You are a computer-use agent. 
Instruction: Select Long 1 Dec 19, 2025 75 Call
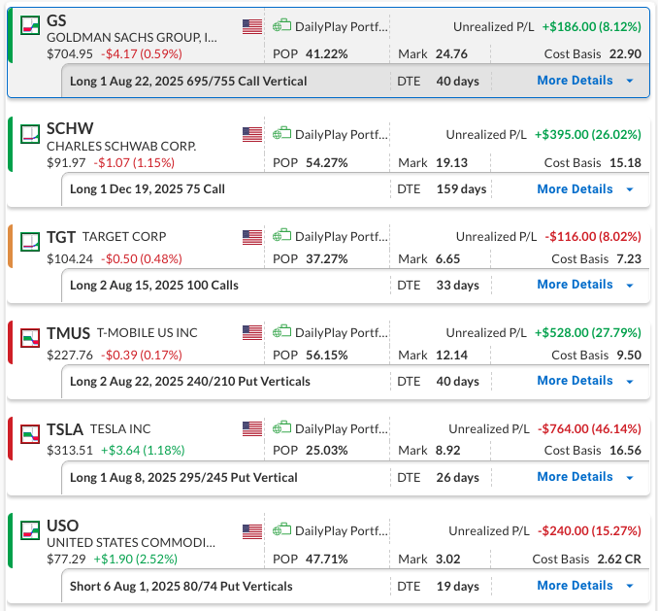[148, 189]
